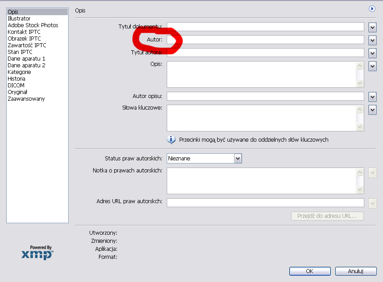This screenshot has height=282, width=383.
Task: Click the Powered By XMP logo
Action: pyautogui.click(x=37, y=252)
